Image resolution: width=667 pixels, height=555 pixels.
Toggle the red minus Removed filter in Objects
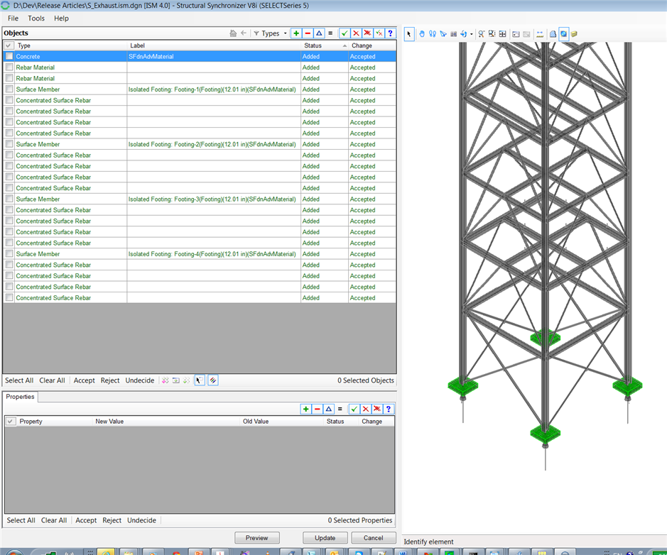(x=308, y=33)
